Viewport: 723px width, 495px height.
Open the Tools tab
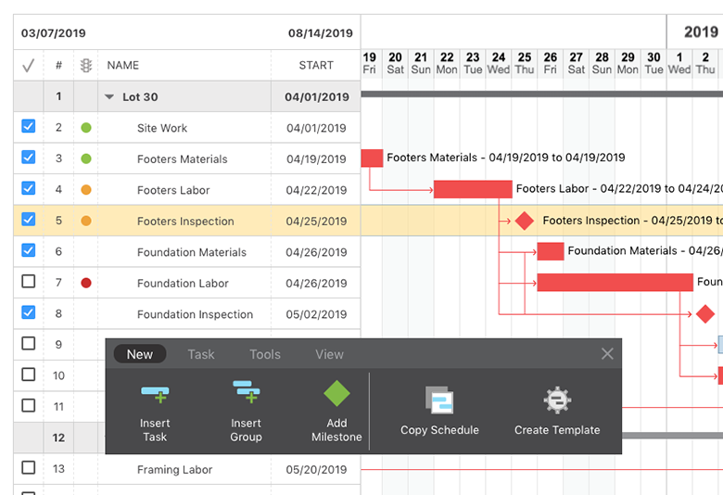[x=265, y=354]
